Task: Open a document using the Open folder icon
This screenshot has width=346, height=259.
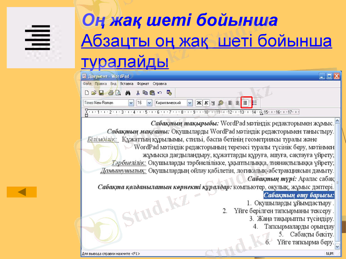Action: pyautogui.click(x=93, y=92)
